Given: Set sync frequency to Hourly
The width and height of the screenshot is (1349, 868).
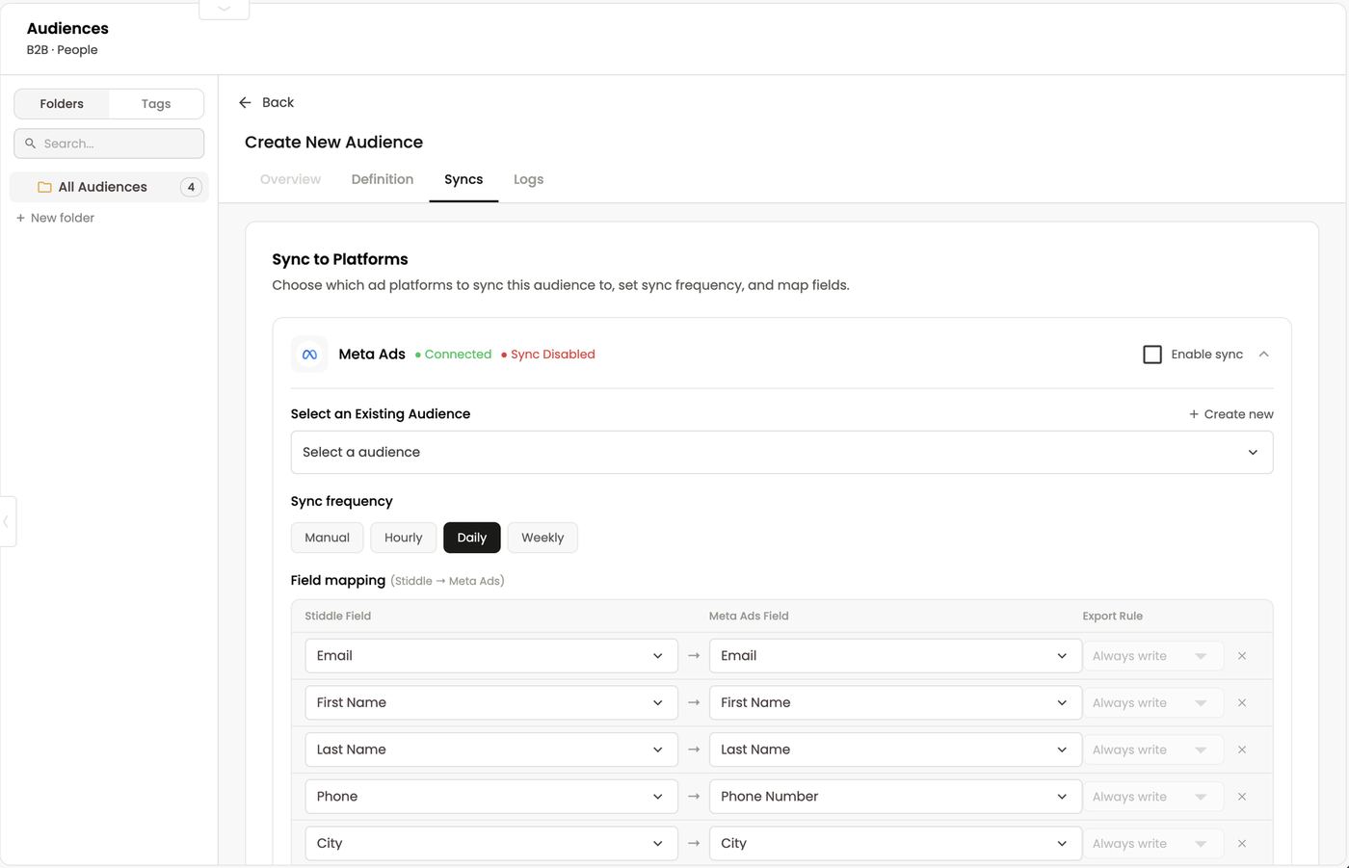Looking at the screenshot, I should click(403, 538).
